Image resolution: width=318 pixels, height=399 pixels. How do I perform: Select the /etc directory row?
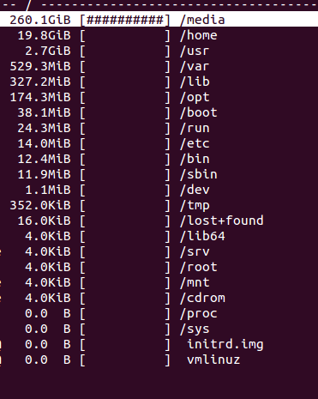point(159,143)
